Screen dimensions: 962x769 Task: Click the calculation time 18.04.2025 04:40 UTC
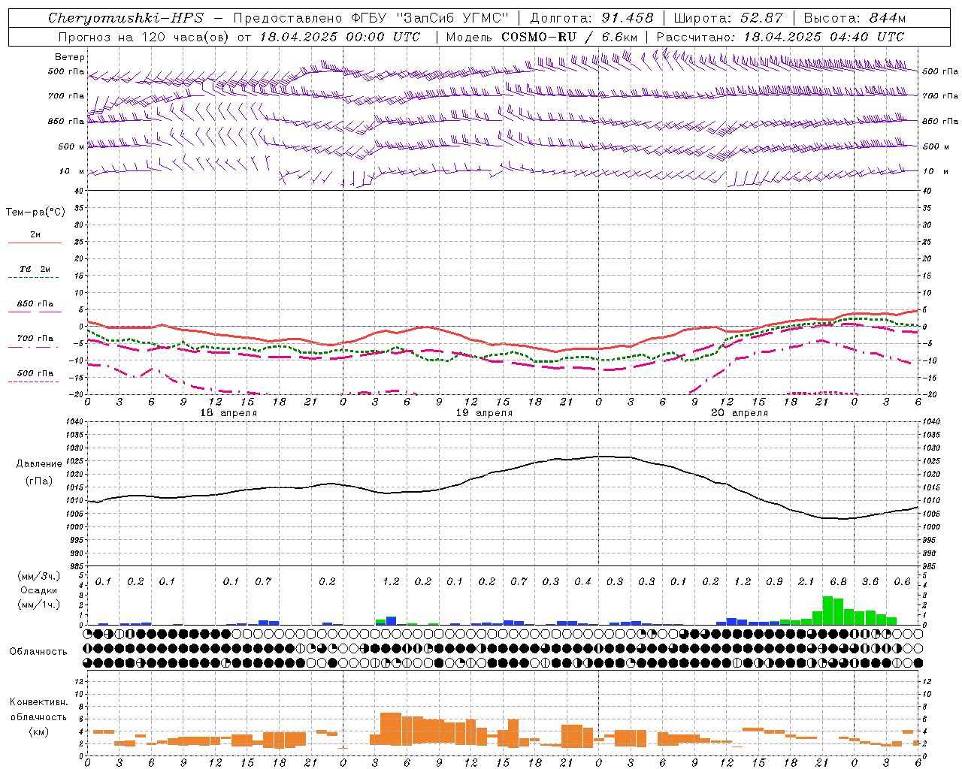tap(824, 37)
